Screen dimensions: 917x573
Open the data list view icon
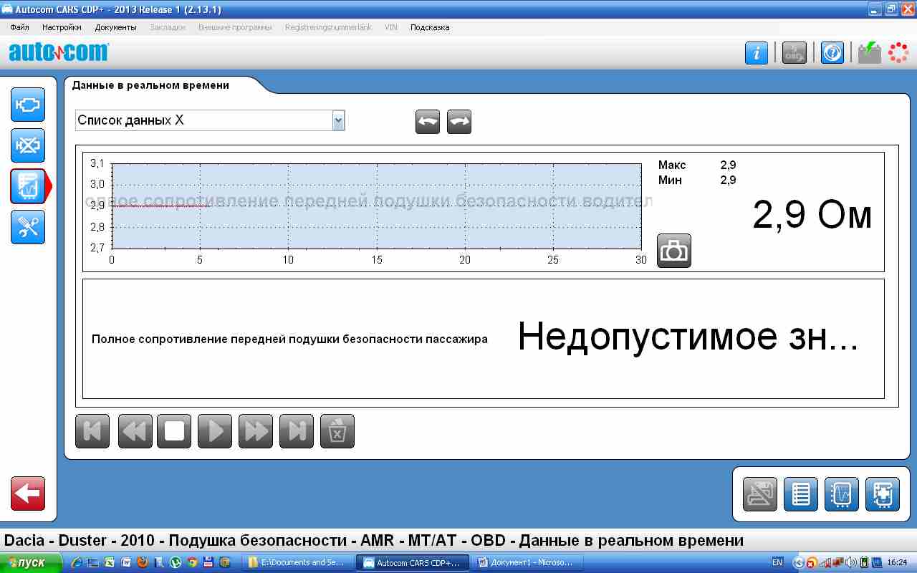point(800,494)
